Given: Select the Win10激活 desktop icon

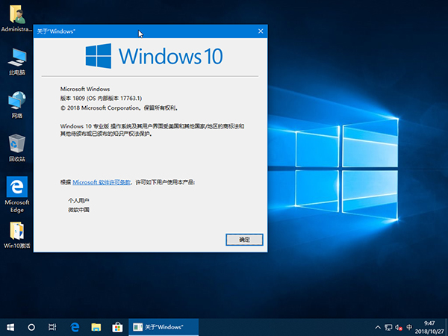Looking at the screenshot, I should point(16,231).
